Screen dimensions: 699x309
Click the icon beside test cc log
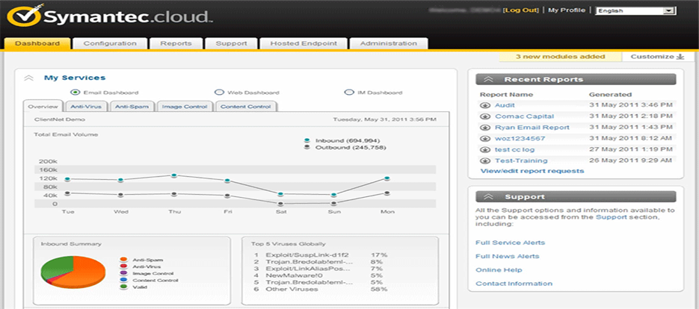tap(486, 150)
